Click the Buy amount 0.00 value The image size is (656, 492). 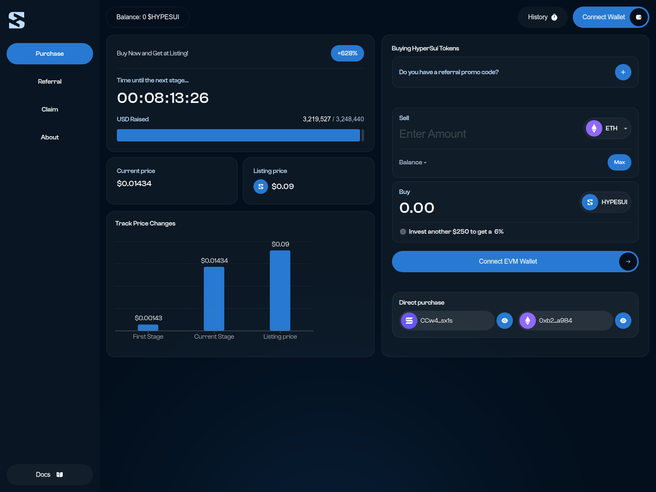point(417,208)
